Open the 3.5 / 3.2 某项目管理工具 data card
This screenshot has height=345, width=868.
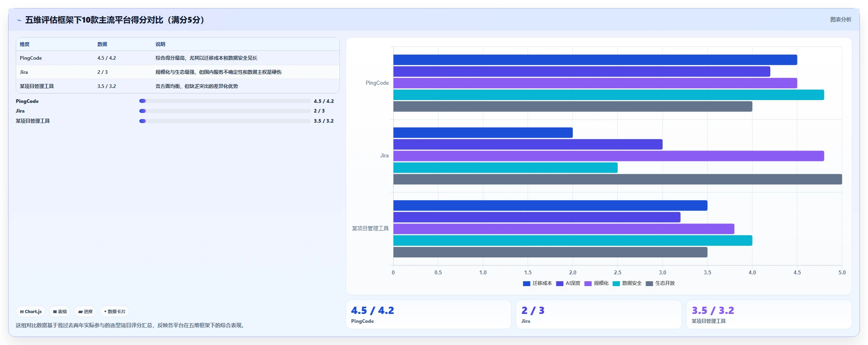[769, 314]
